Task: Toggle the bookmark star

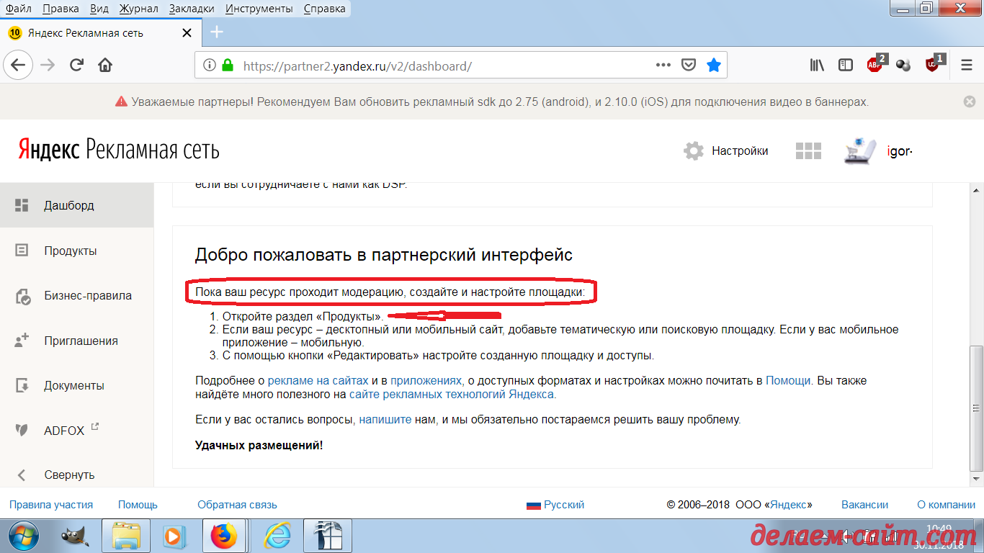Action: coord(714,65)
